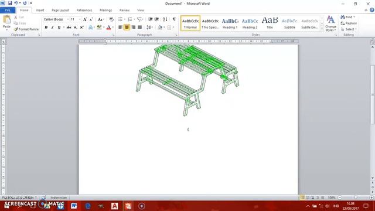Click the Multilevel List icon
Screen dimensions: 375x211
click(139, 19)
